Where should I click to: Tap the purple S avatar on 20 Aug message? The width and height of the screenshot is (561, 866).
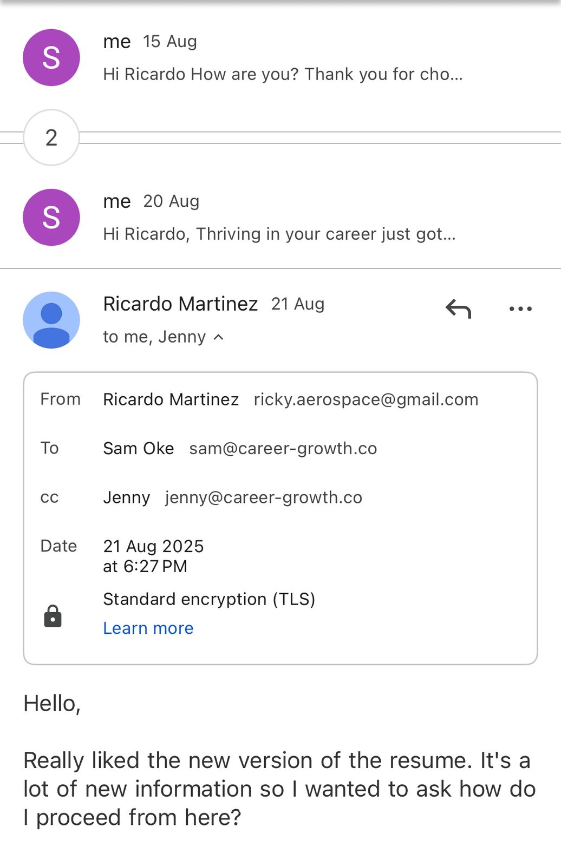(x=51, y=217)
